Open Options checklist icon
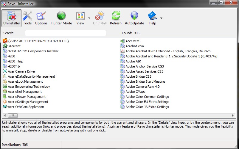The width and height of the screenshot is (239, 149). (41, 16)
